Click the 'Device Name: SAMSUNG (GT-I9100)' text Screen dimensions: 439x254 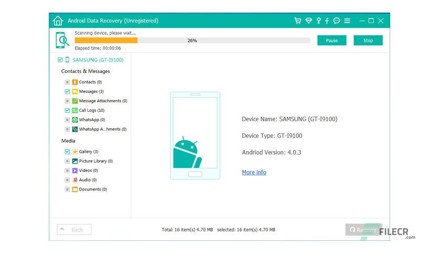coord(289,119)
